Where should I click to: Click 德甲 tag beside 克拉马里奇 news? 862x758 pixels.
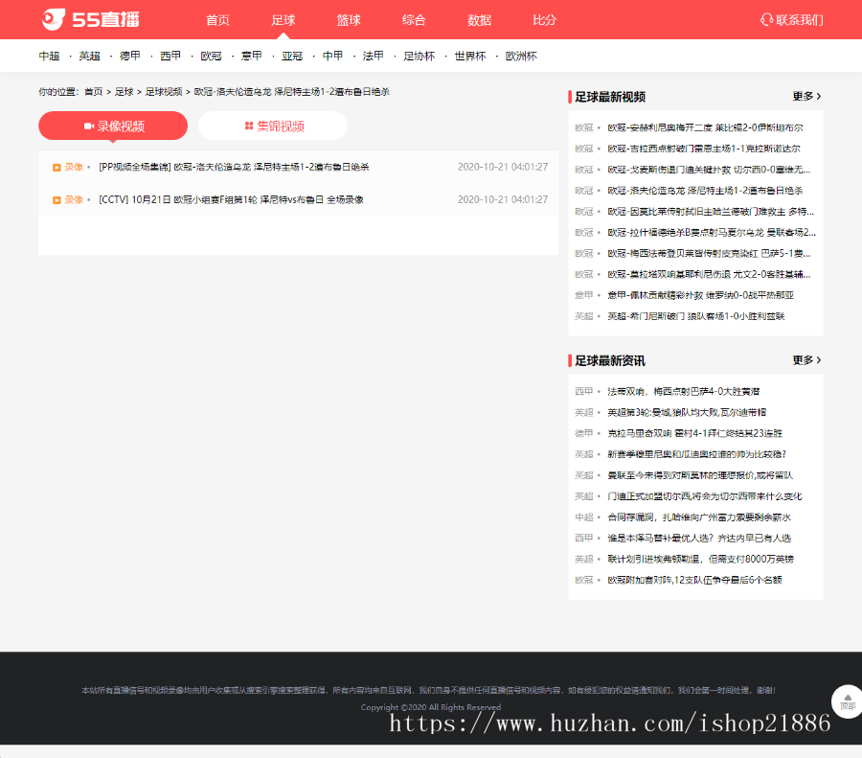coord(584,433)
